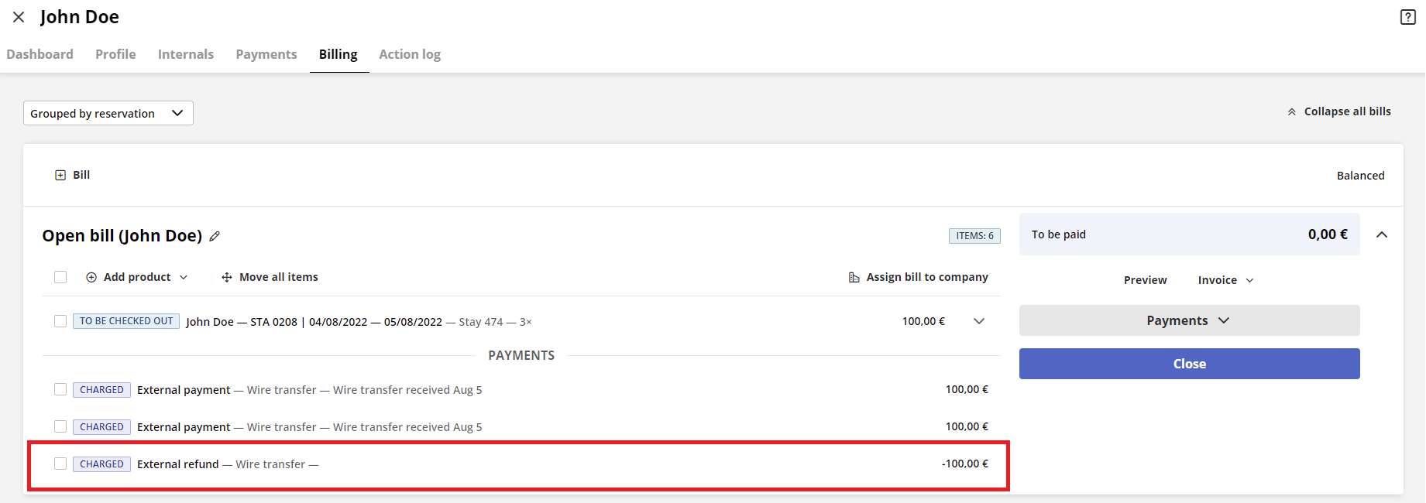Click the blue Close bill button

[x=1190, y=364]
